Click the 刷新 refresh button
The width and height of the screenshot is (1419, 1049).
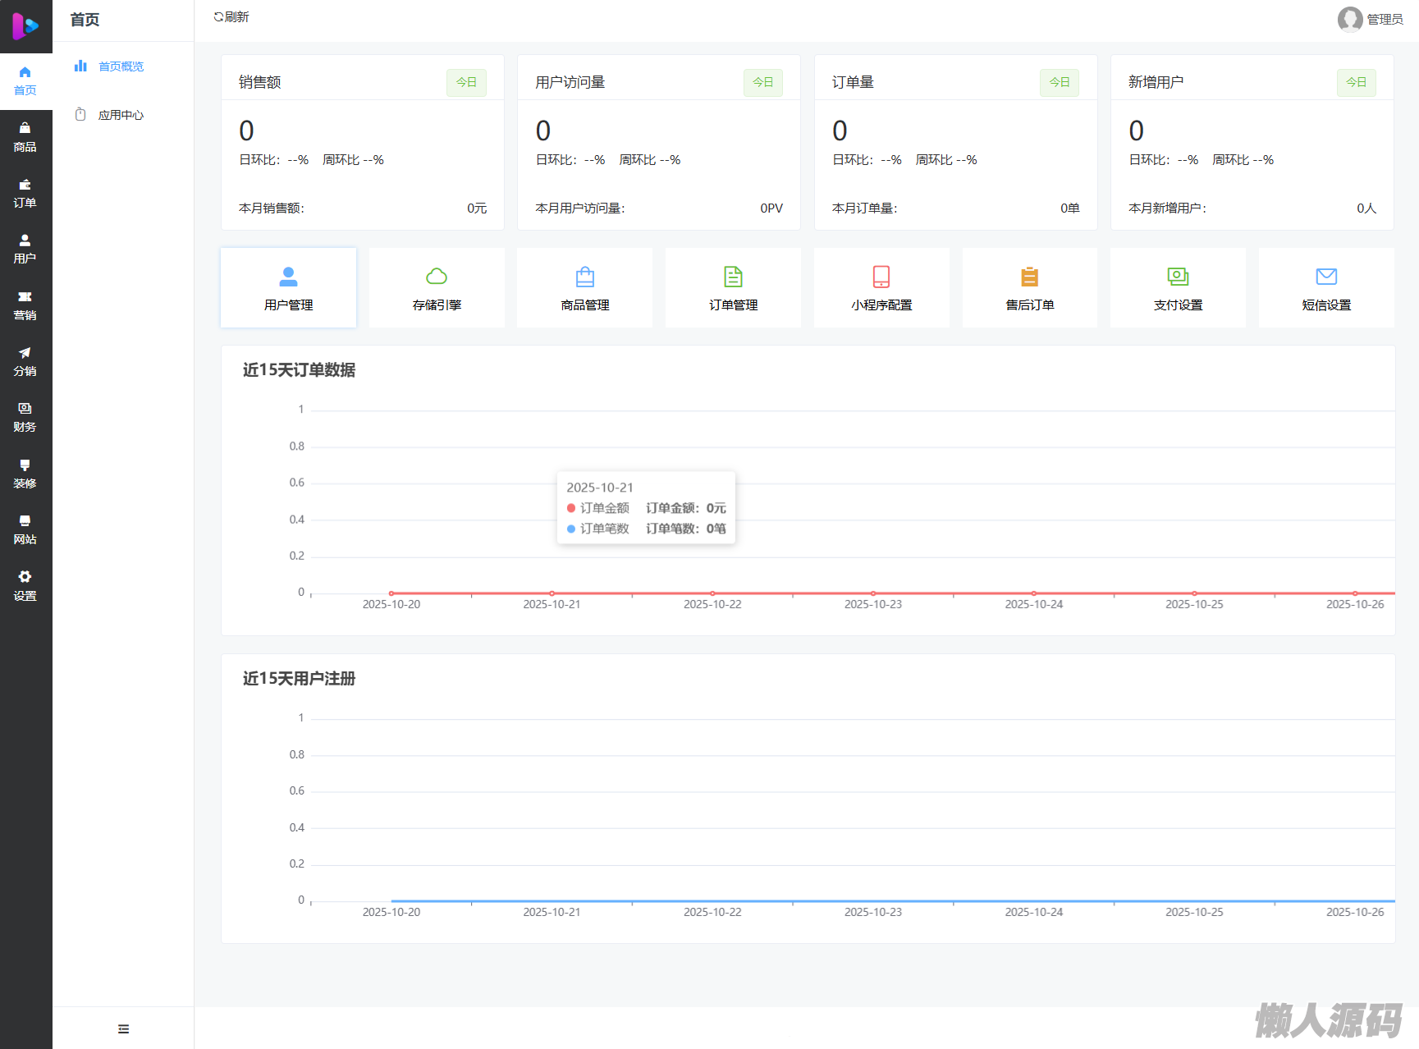pos(231,17)
